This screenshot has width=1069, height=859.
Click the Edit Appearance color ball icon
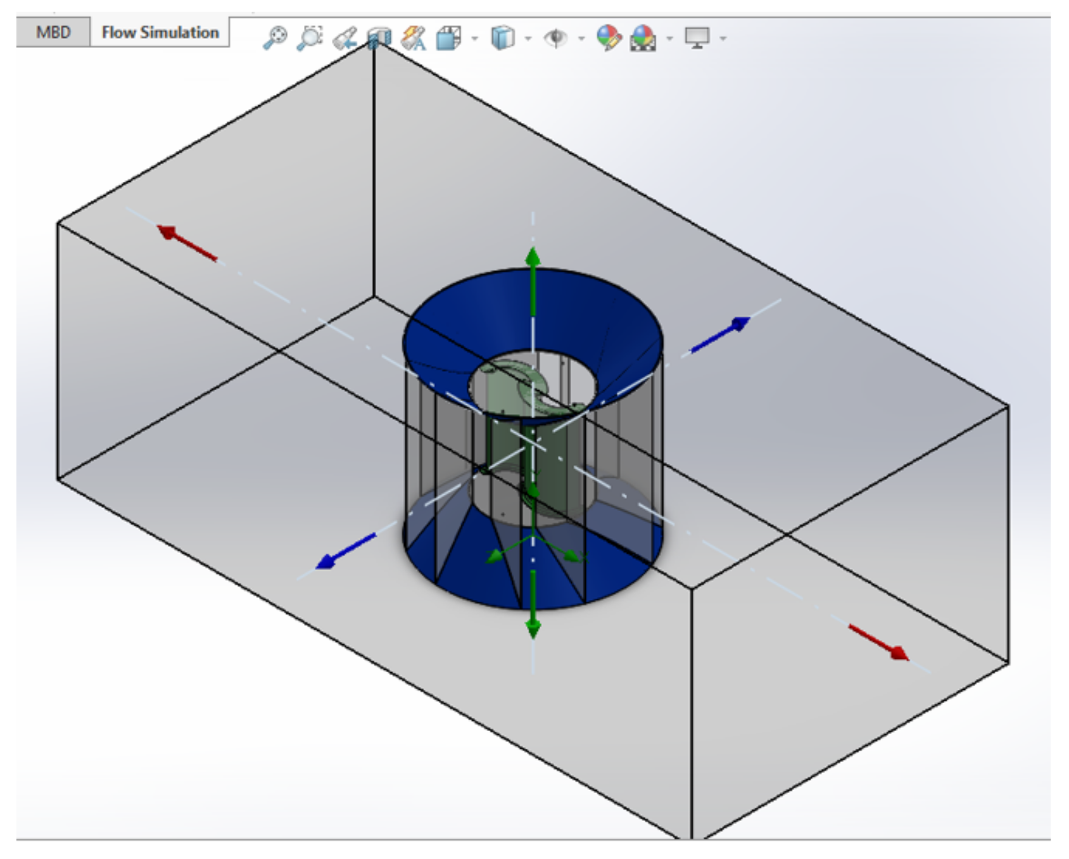[x=609, y=37]
